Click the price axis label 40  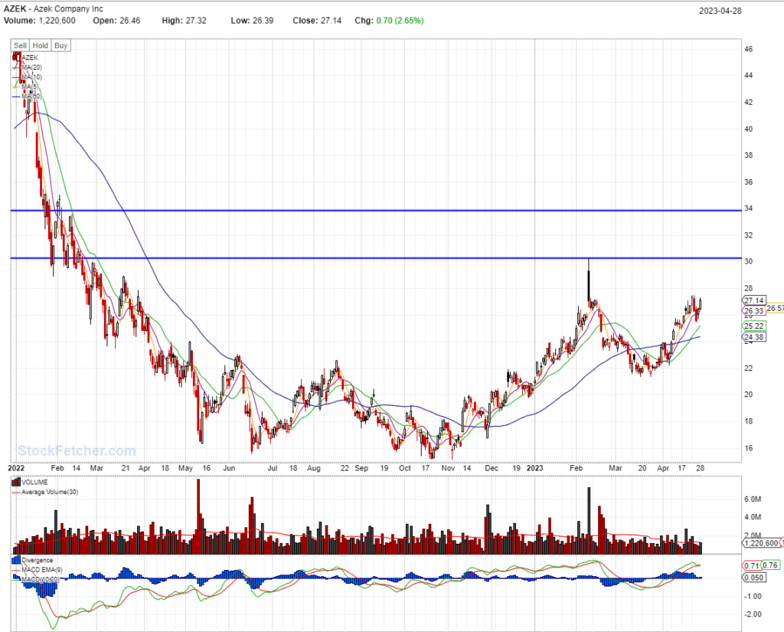pos(749,129)
